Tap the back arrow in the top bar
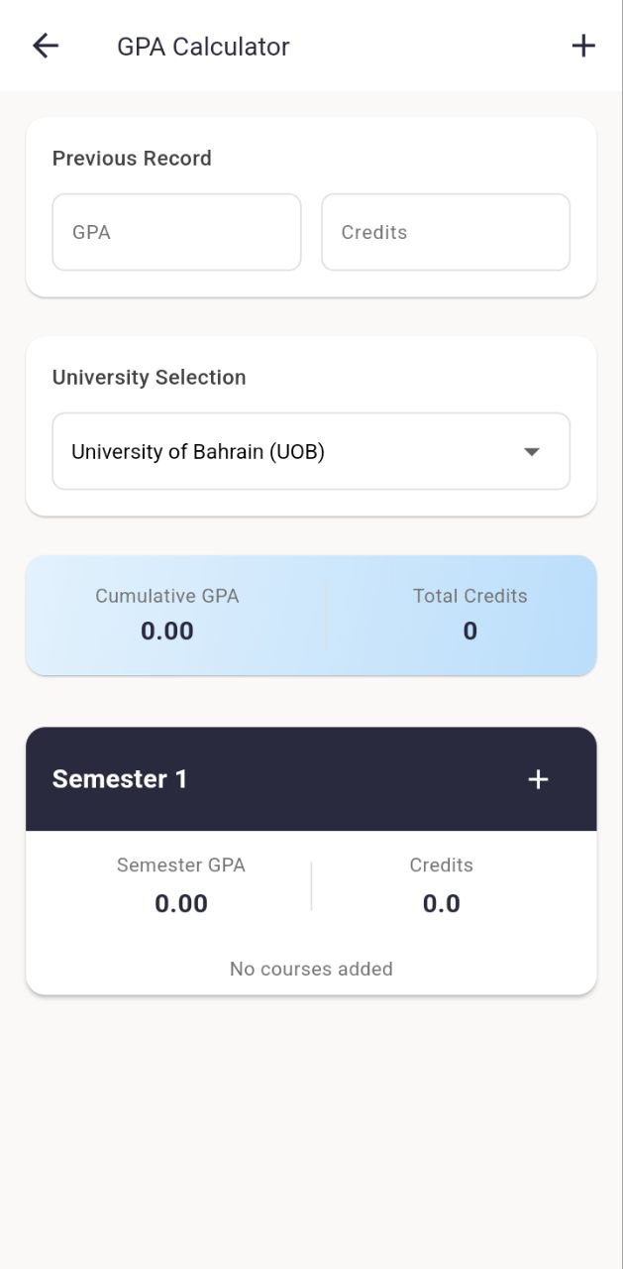This screenshot has width=623, height=1269. click(45, 46)
